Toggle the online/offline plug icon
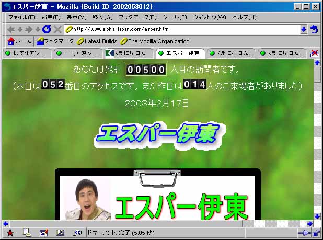Screen dimensions: 323x240 [x=304, y=233]
